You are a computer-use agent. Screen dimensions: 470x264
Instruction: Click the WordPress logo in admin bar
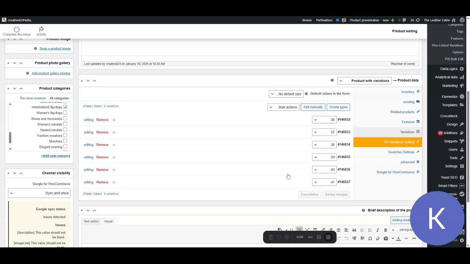462,20
